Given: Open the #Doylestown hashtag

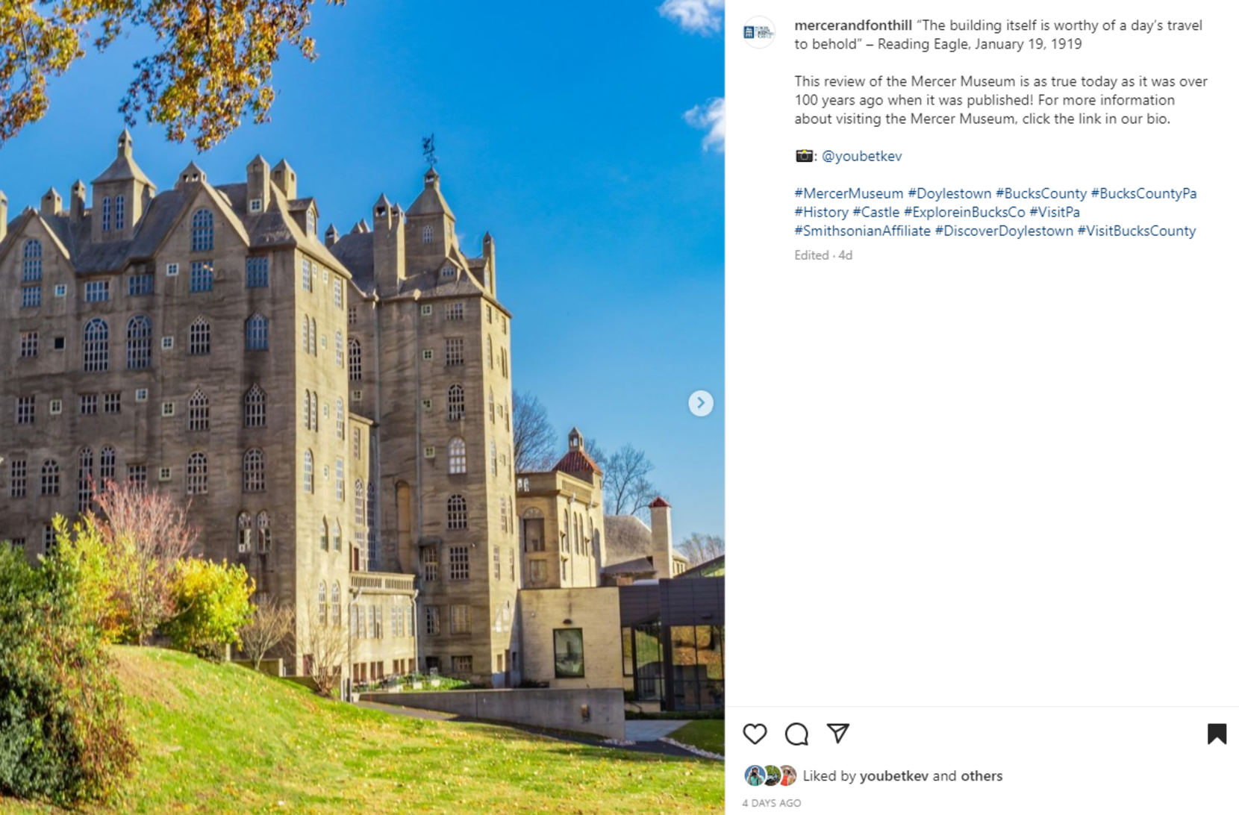Looking at the screenshot, I should (949, 193).
